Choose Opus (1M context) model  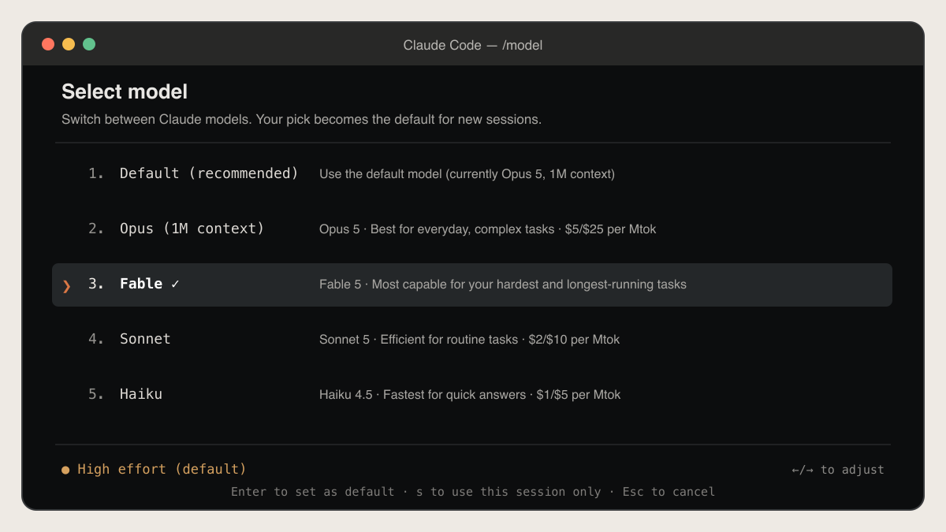[x=472, y=229]
